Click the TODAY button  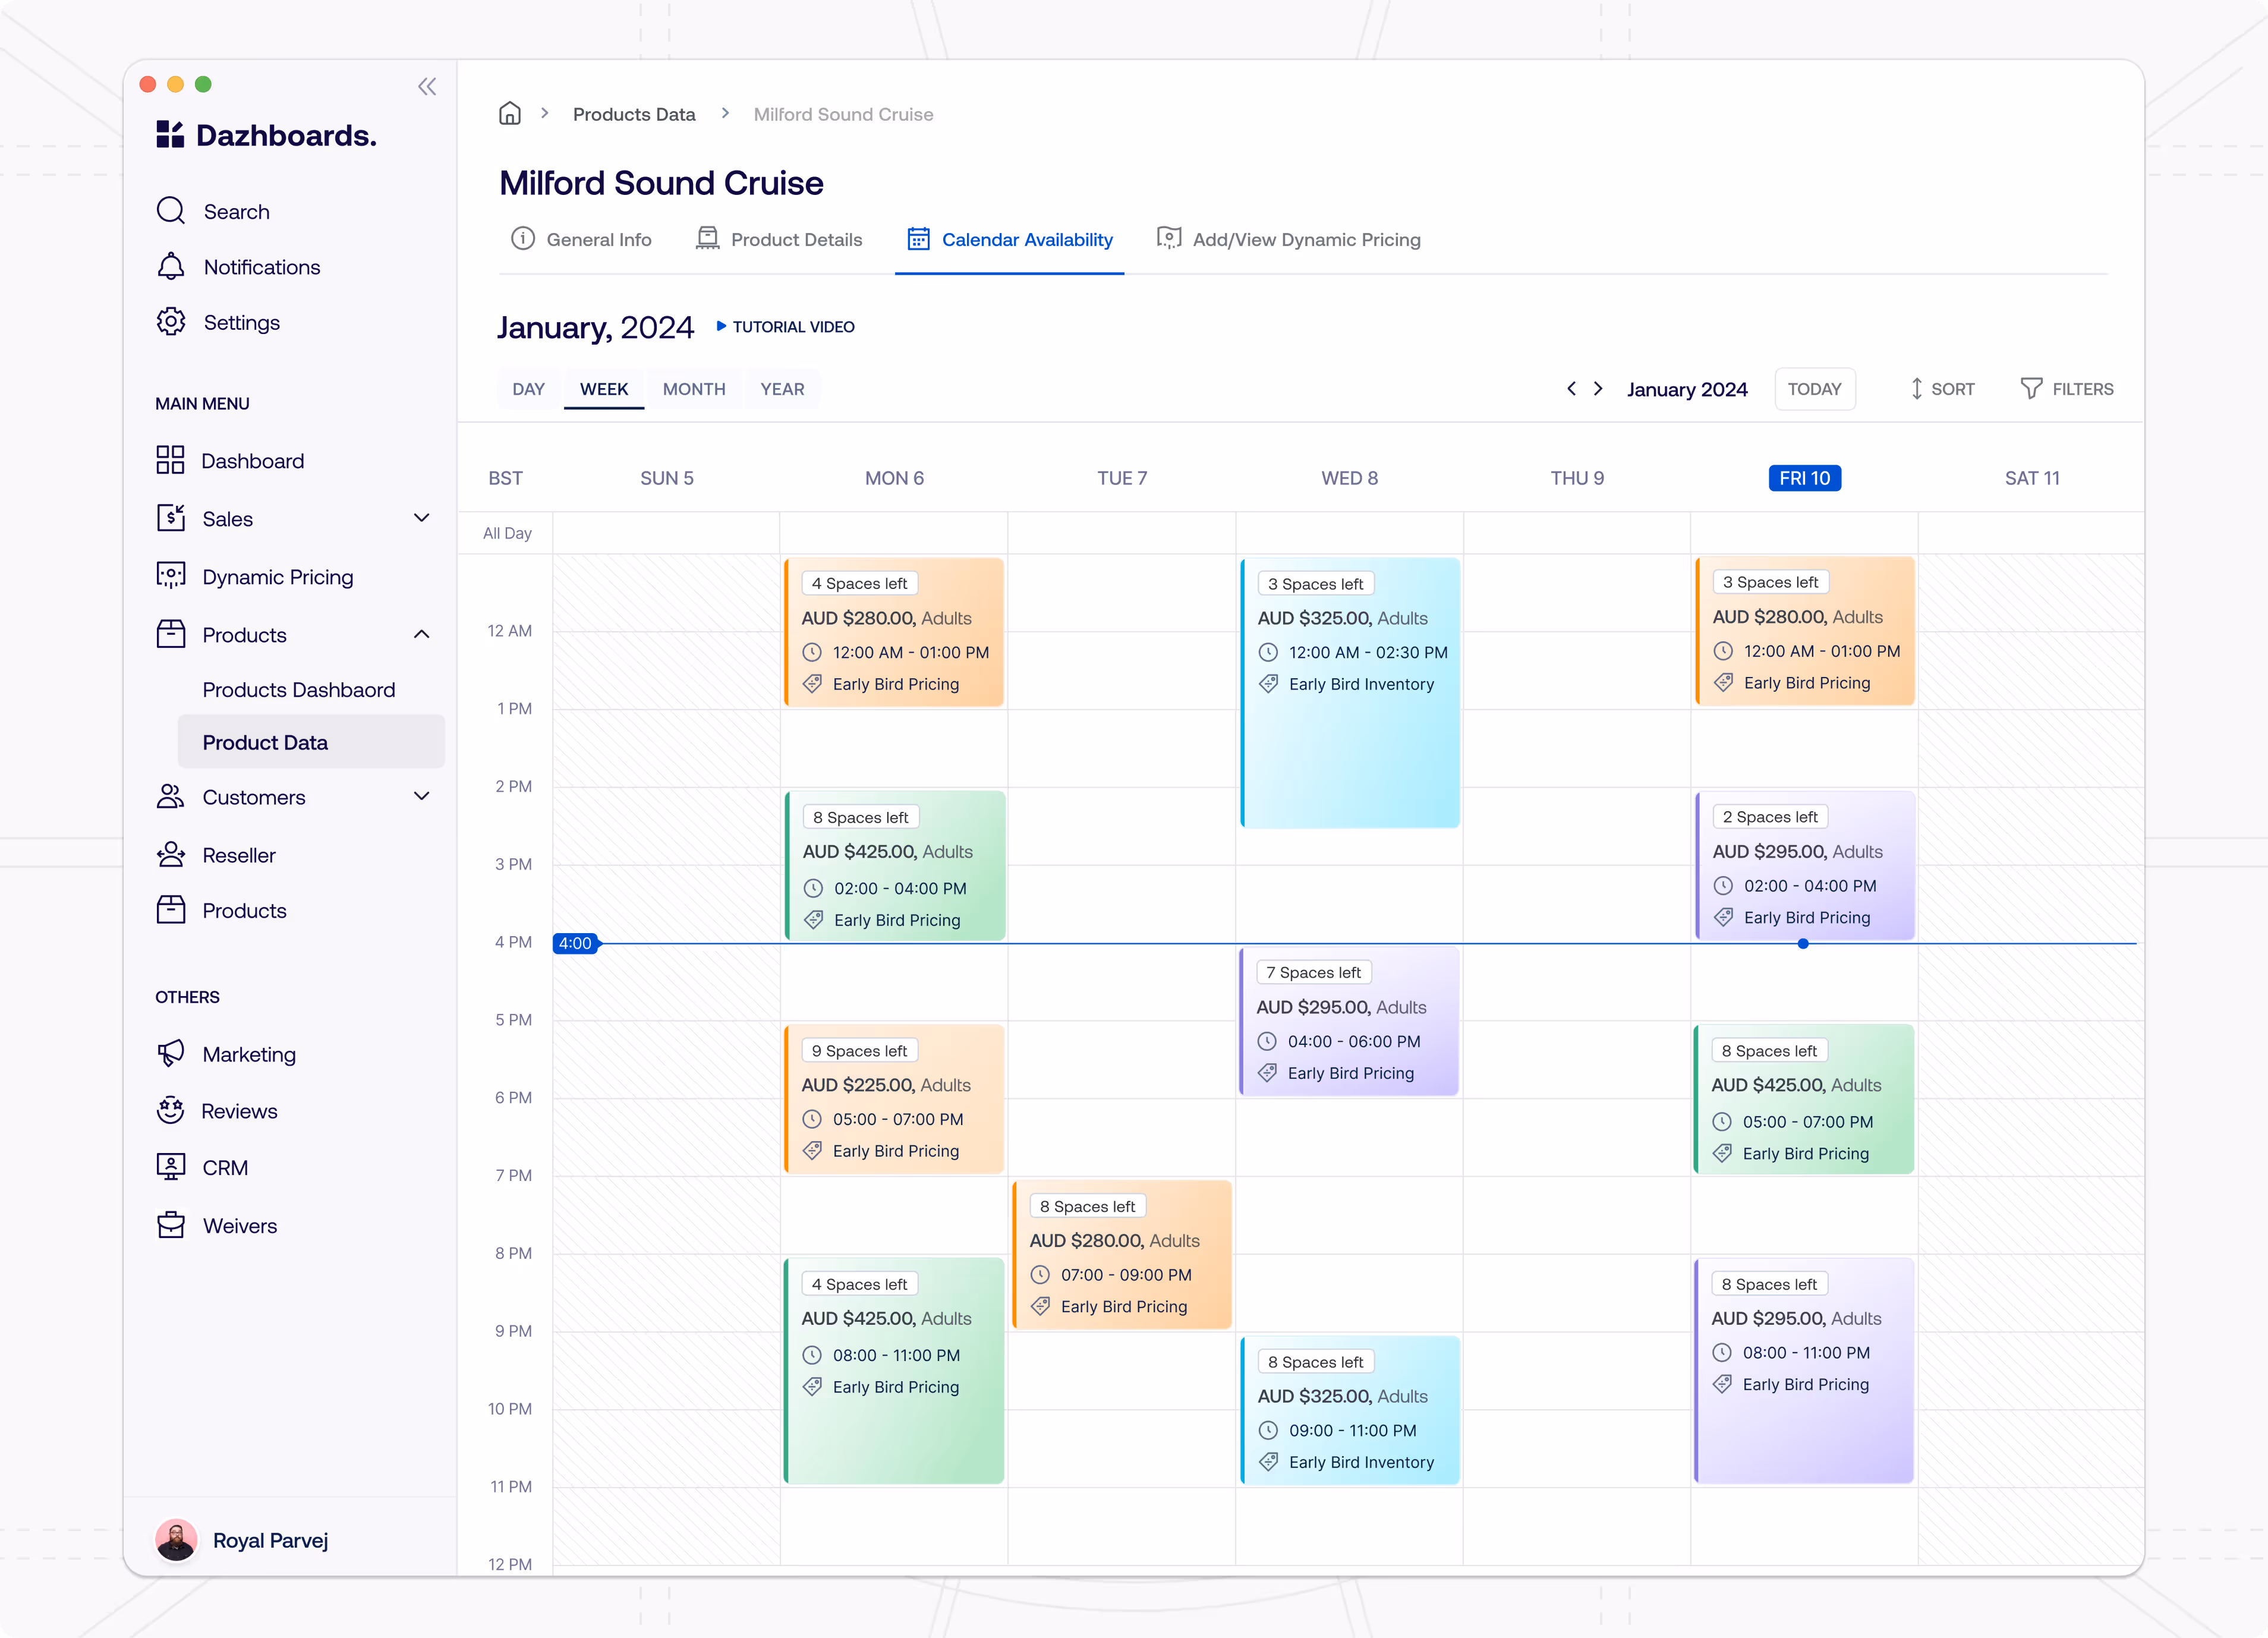click(1814, 389)
